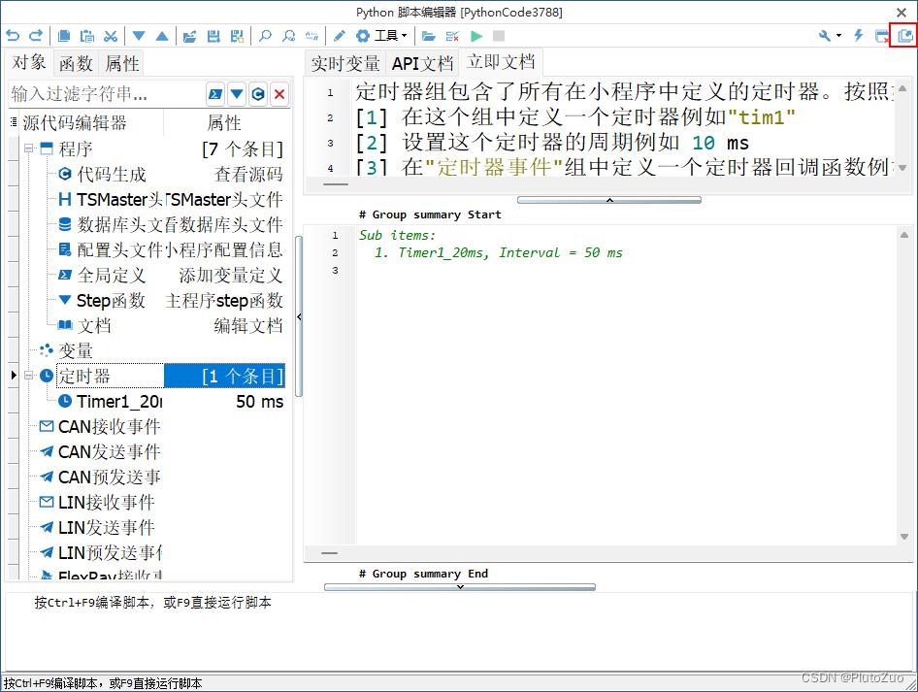Click the gray stop square button

pyautogui.click(x=499, y=36)
